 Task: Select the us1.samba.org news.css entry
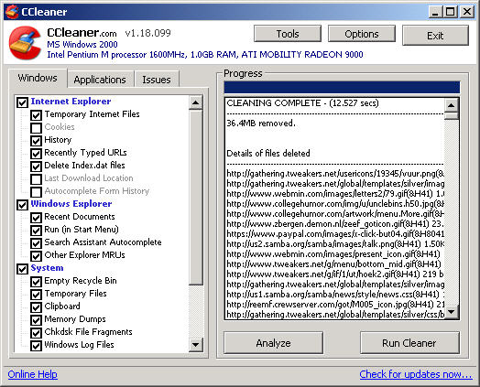coord(335,295)
